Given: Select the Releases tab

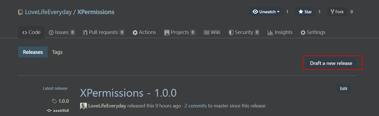Looking at the screenshot, I should pos(33,52).
